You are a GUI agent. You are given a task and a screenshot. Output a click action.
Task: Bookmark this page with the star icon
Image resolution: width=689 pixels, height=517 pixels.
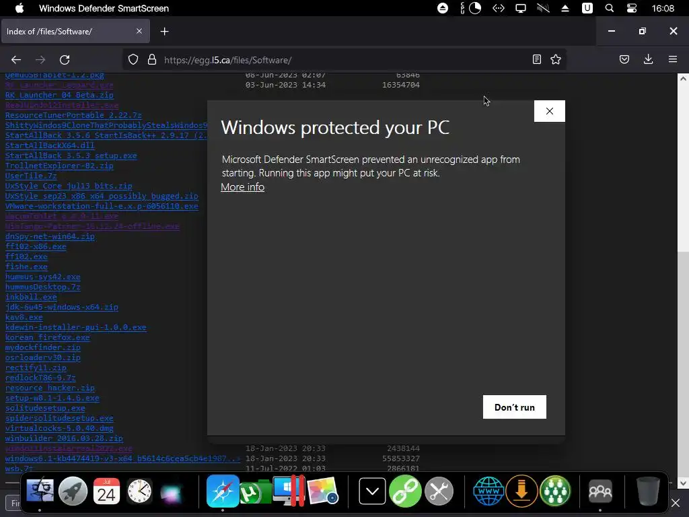tap(555, 59)
